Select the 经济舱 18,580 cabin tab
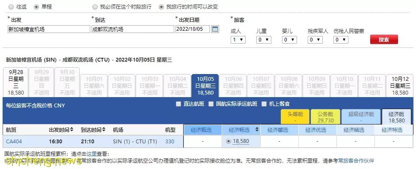Viewport: 416px width, 169px height. [396, 117]
